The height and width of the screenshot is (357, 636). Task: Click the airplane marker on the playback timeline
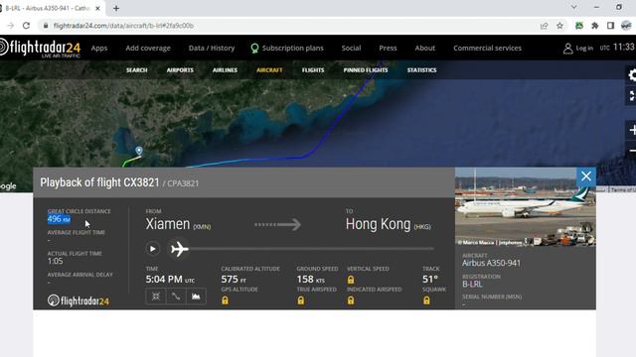pyautogui.click(x=179, y=249)
